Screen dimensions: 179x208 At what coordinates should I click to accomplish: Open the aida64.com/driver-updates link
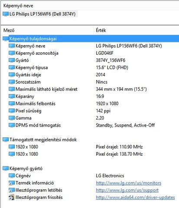(x=135, y=198)
